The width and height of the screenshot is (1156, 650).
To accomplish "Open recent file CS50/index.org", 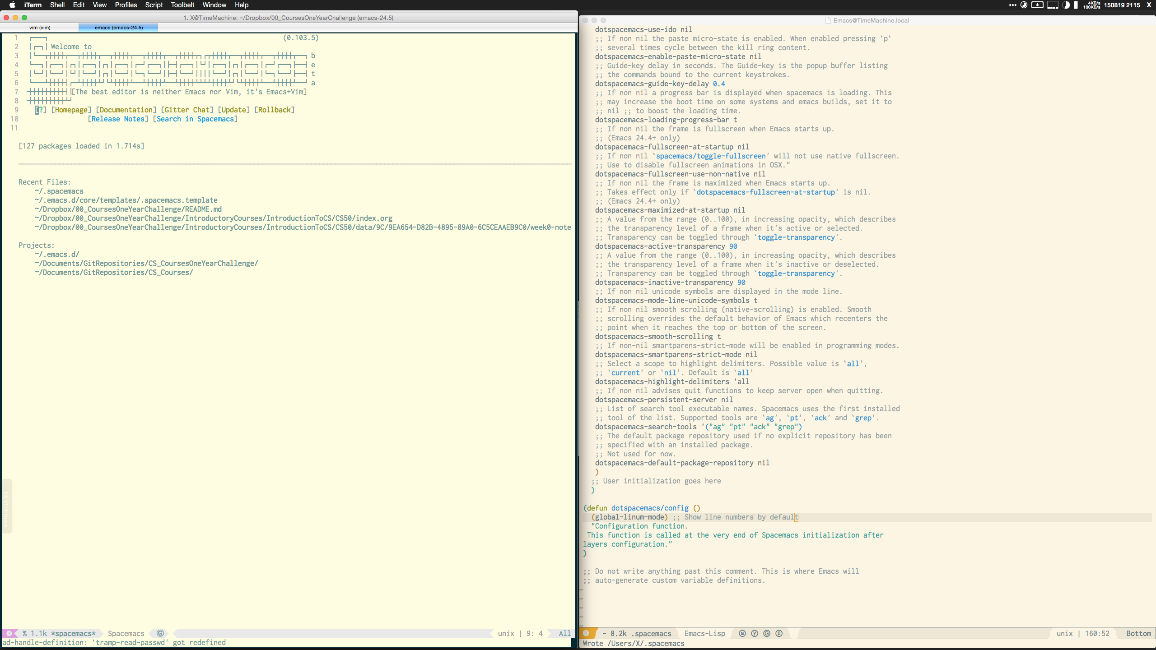I will (214, 218).
